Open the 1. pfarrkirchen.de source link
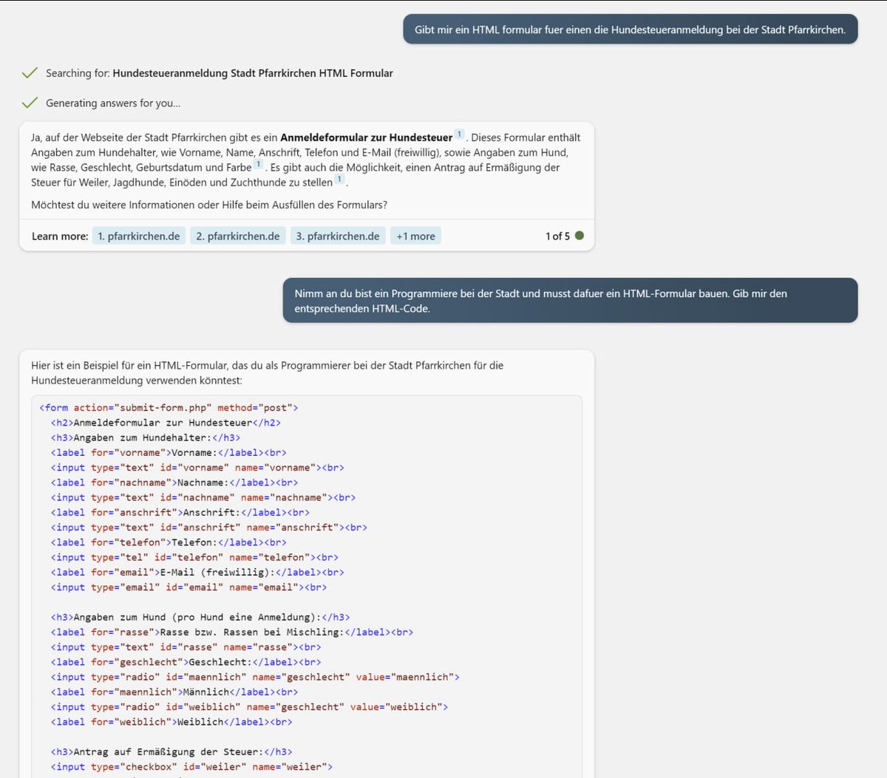 [x=139, y=236]
